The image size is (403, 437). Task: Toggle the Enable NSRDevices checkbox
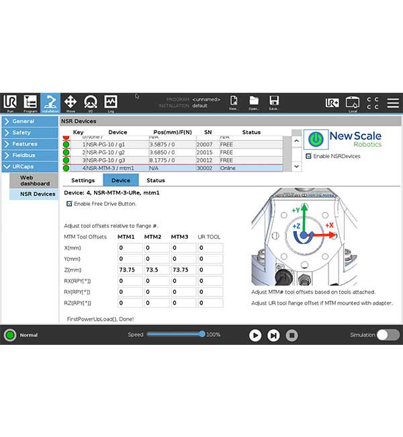(308, 156)
